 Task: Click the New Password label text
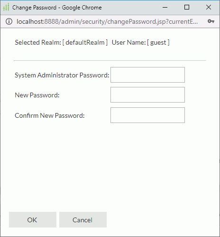(37, 95)
